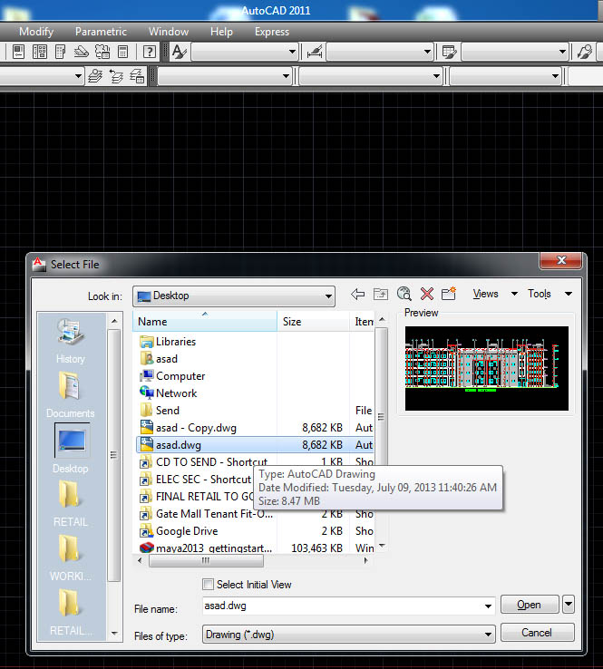Open the Modify menu

click(36, 32)
